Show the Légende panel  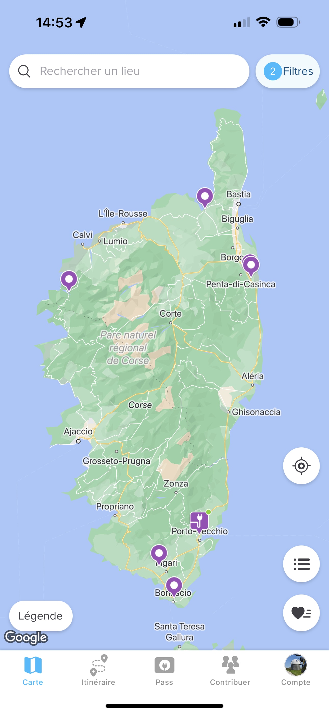coord(41,616)
